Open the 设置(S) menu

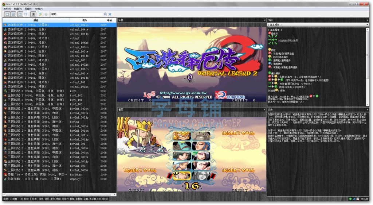coord(28,9)
